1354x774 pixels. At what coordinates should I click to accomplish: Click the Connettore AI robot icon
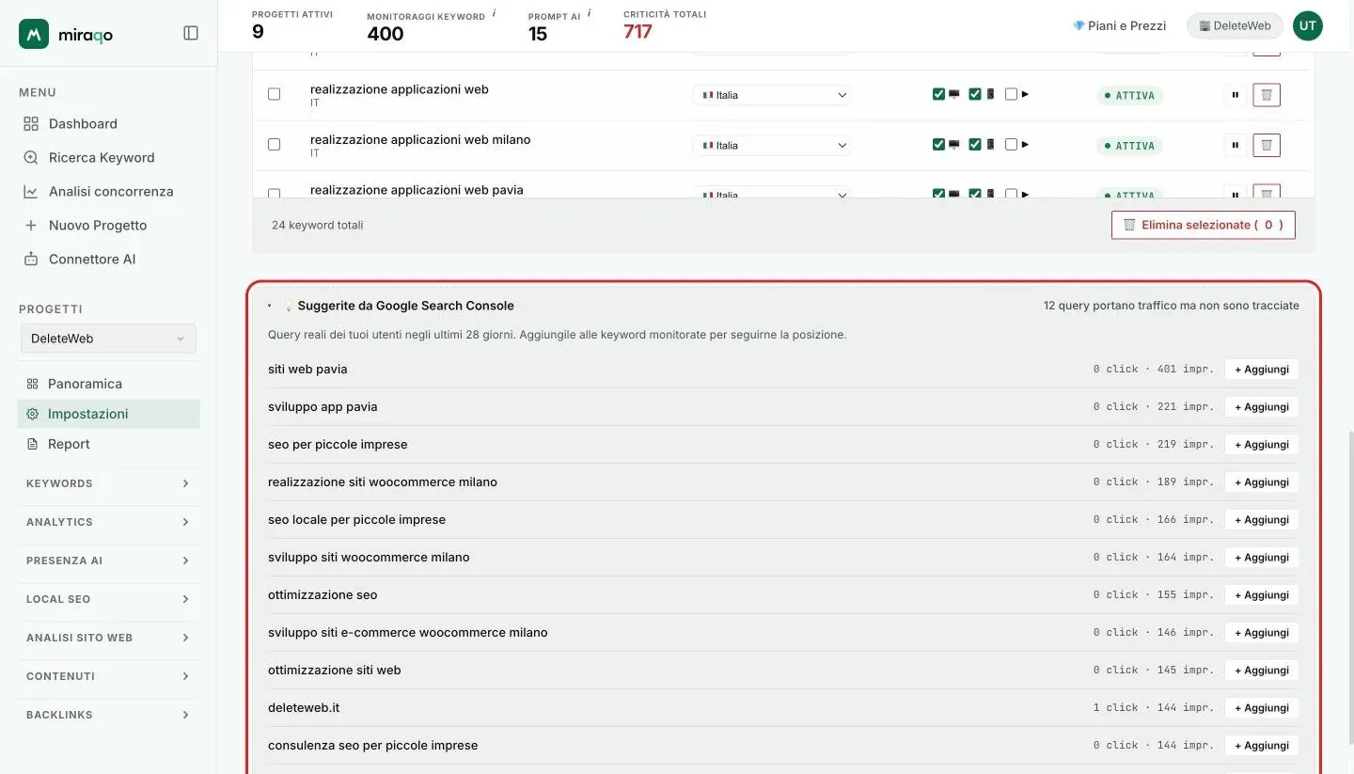(31, 259)
